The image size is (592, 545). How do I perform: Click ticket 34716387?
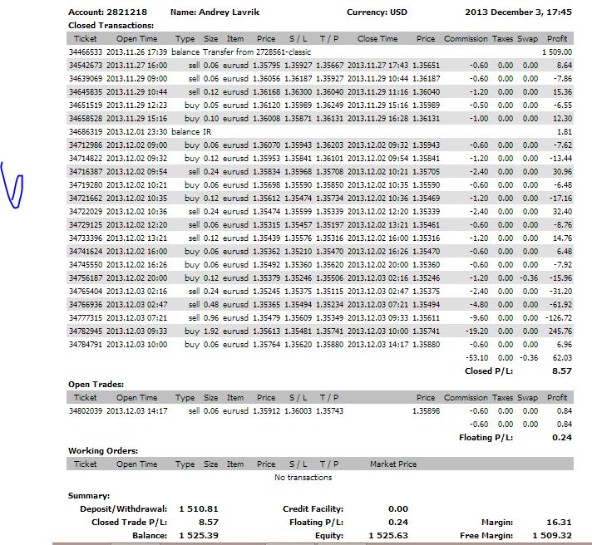[x=86, y=172]
